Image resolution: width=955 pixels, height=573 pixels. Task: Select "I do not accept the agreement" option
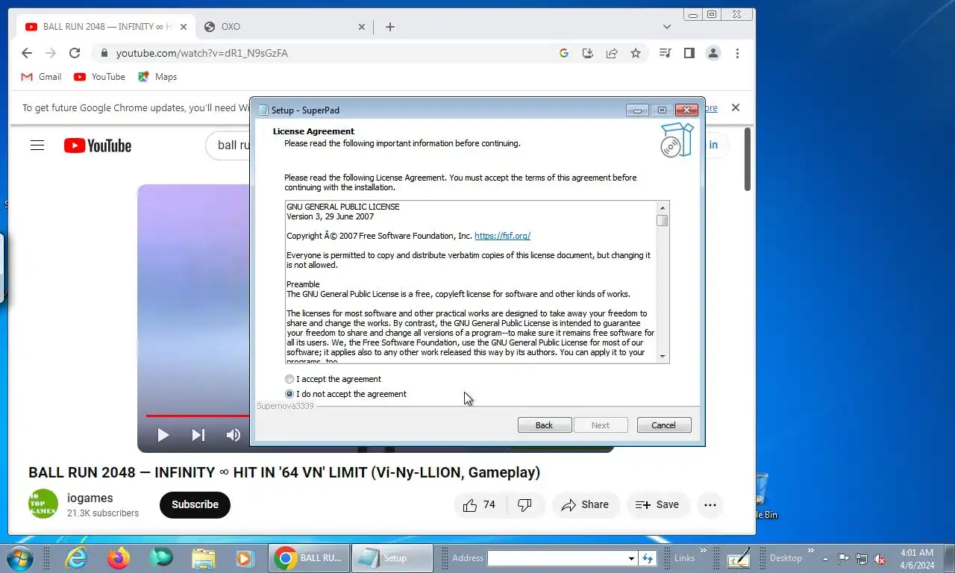(289, 394)
